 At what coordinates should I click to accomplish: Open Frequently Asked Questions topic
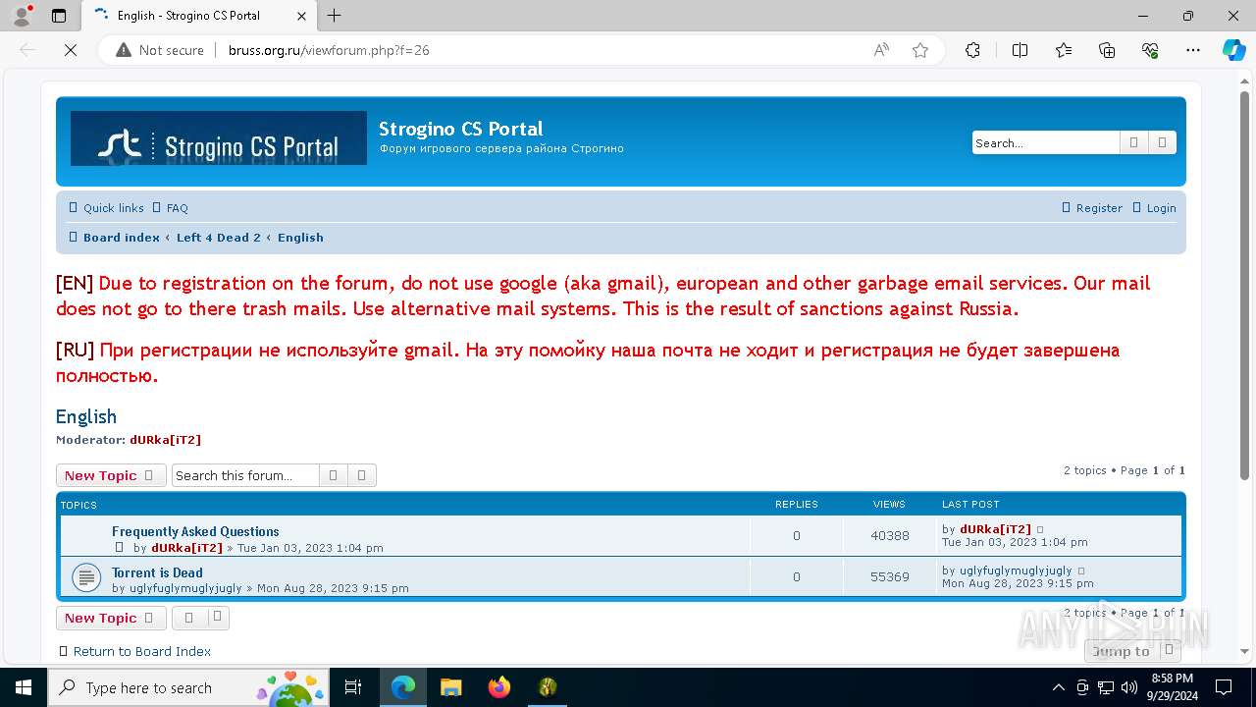pos(195,531)
